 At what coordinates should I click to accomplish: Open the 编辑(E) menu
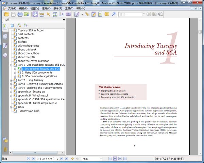(23, 8)
